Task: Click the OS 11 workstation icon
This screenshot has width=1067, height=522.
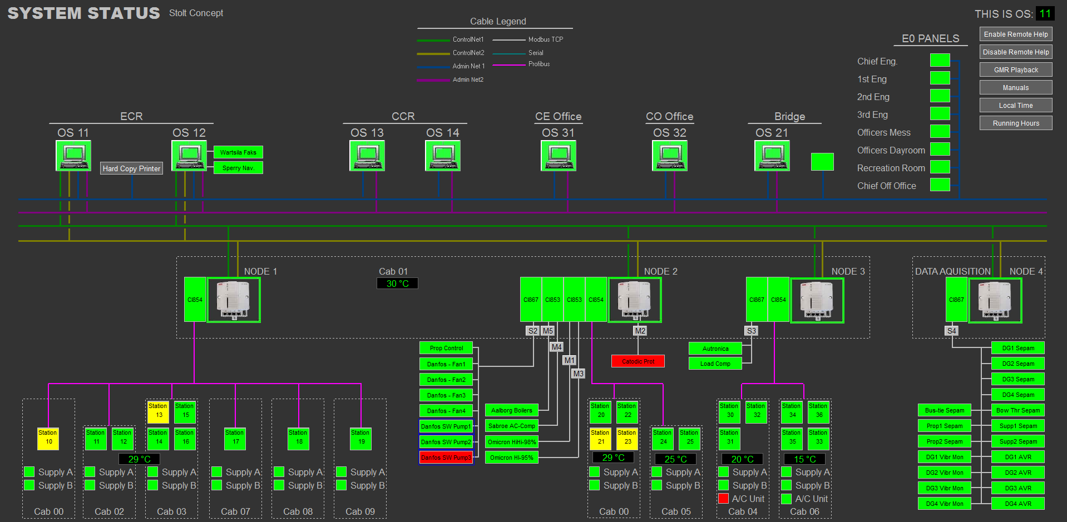Action: 73,156
